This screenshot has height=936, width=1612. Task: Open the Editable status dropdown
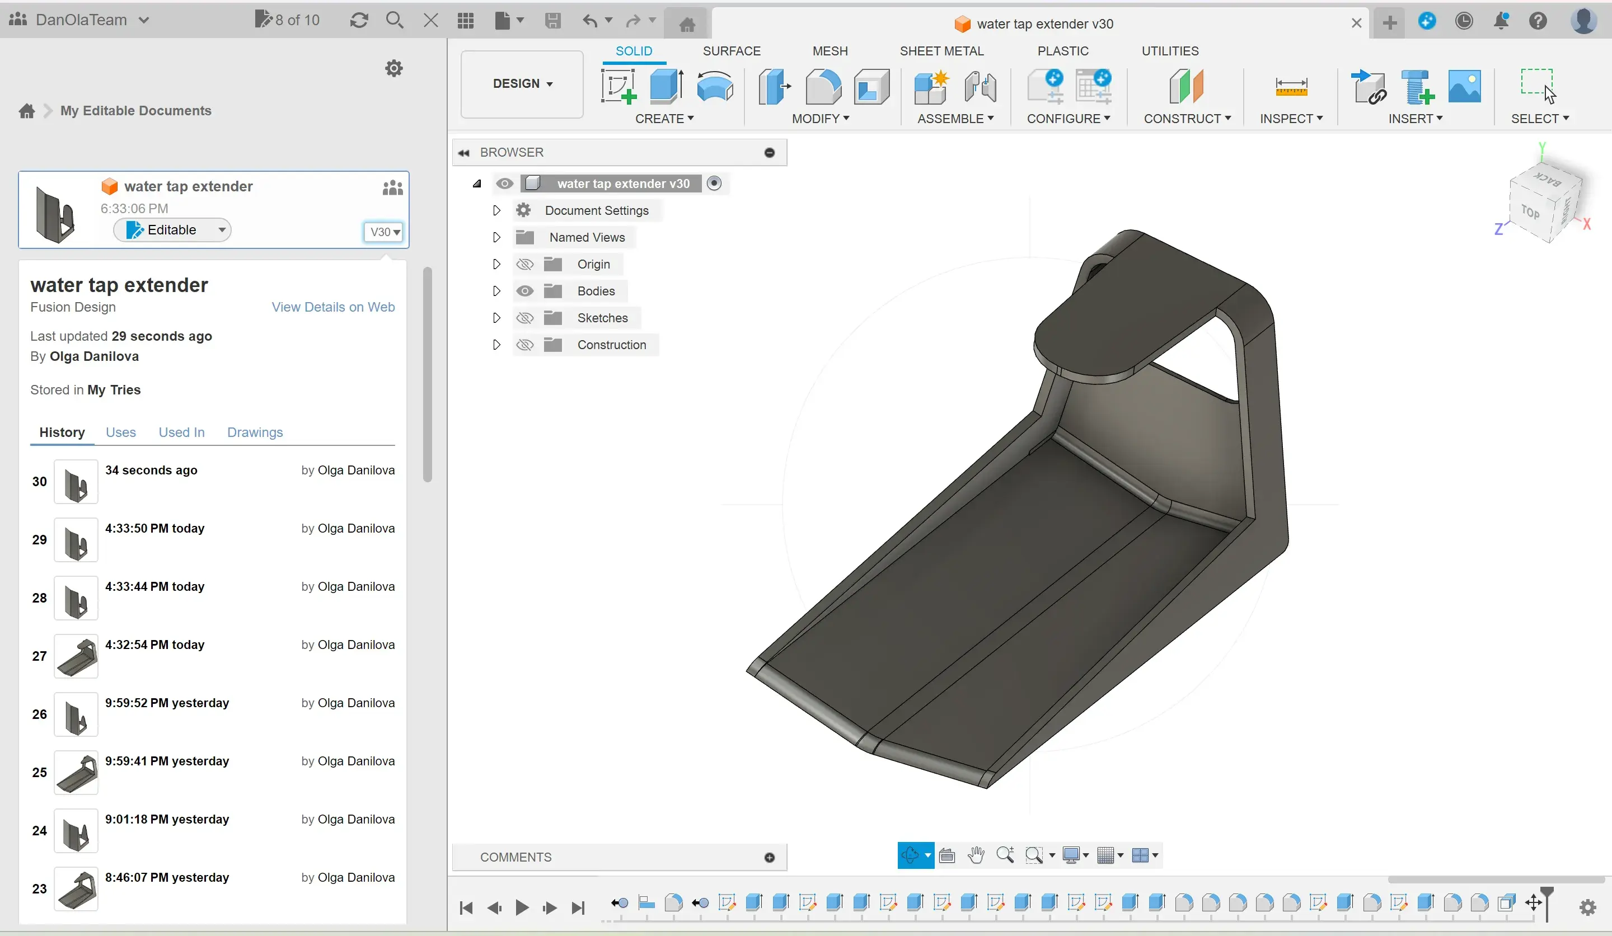172,230
